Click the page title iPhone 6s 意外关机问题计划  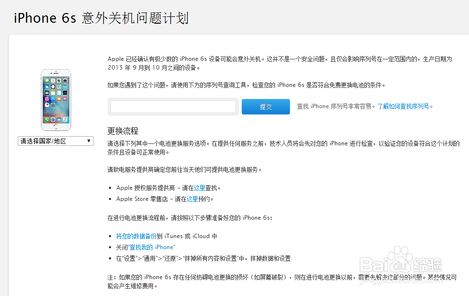(x=101, y=18)
